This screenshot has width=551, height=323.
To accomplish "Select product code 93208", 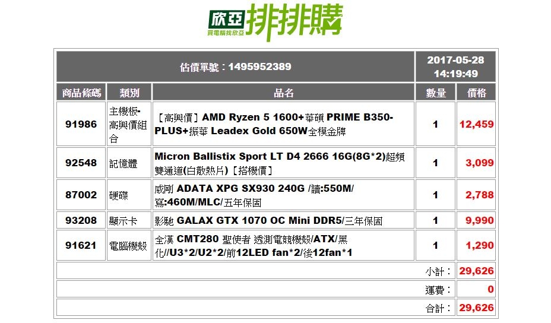I will tap(81, 220).
